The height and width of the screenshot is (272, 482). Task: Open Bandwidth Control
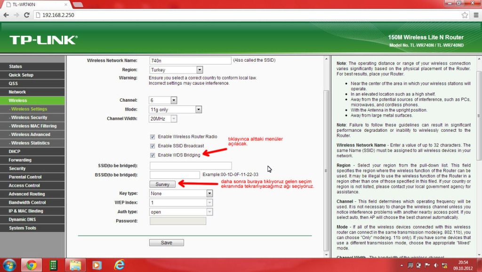32,202
